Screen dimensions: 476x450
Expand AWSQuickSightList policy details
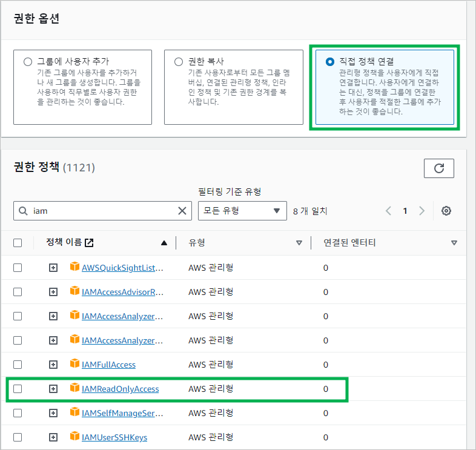pos(53,268)
